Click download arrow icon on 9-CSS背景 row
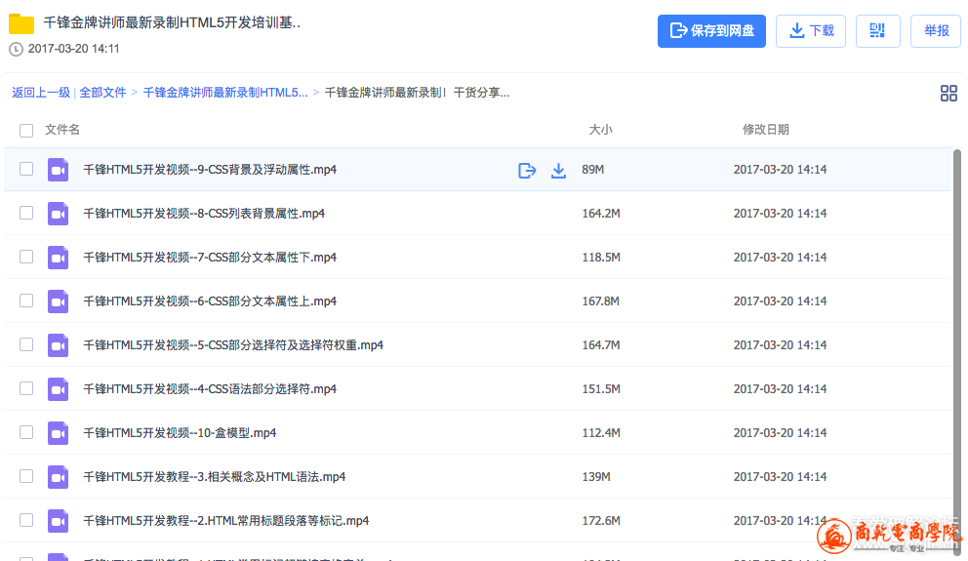This screenshot has height=561, width=968. click(x=558, y=171)
